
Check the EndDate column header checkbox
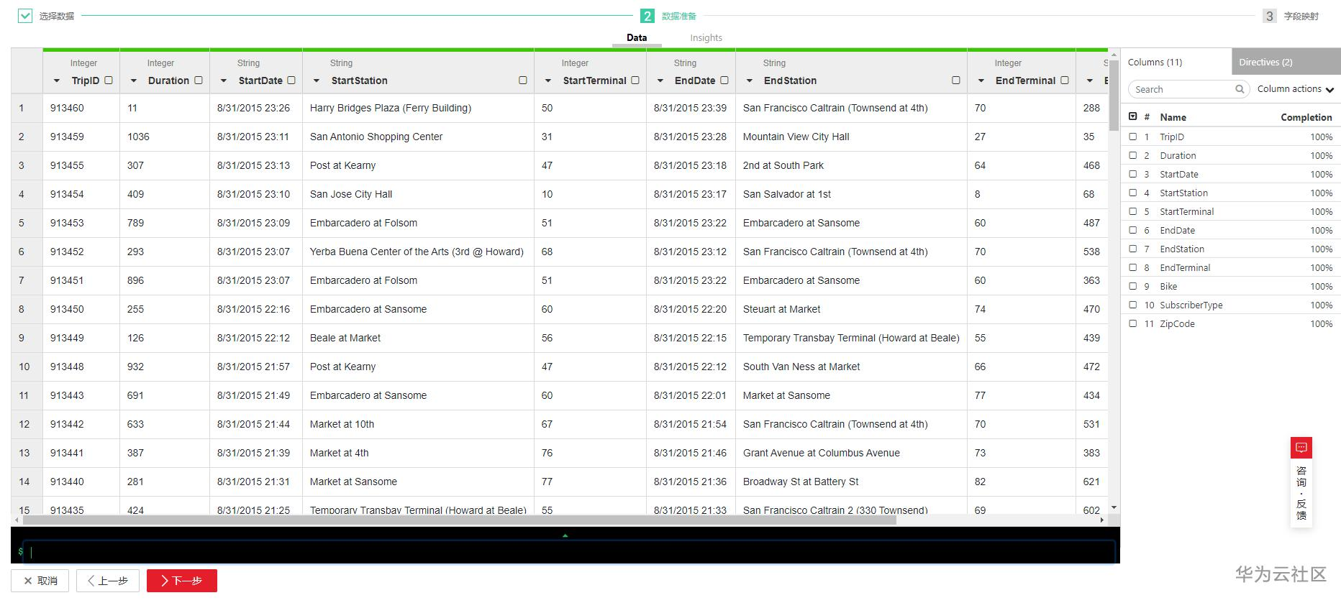pos(724,80)
